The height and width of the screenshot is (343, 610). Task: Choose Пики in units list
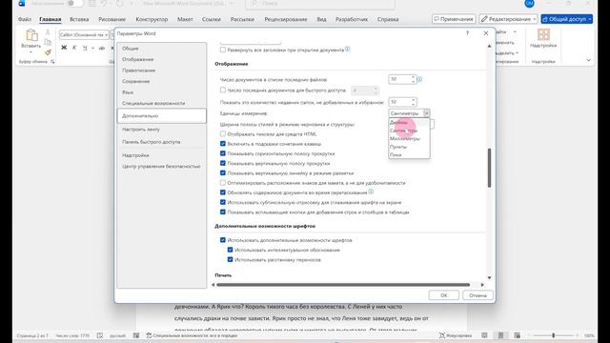[409, 154]
